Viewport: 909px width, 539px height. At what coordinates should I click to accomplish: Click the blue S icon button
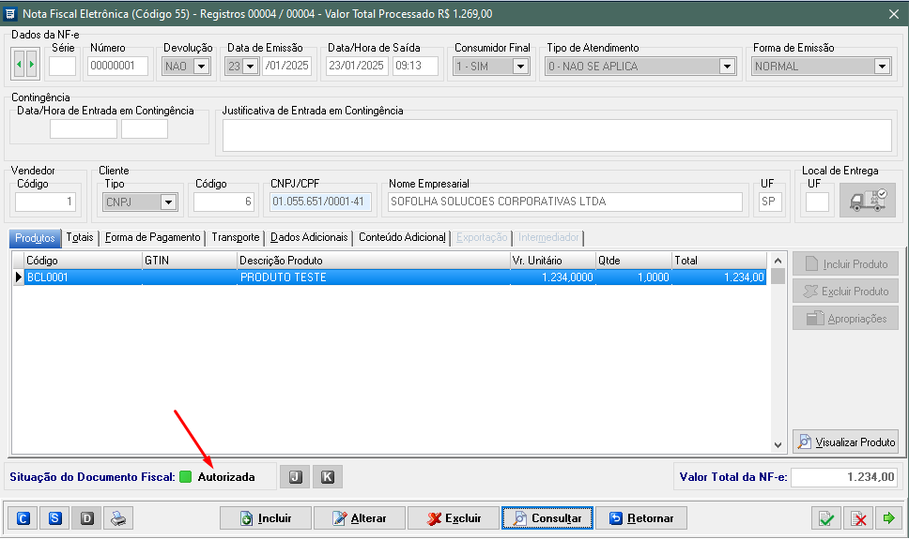click(55, 517)
